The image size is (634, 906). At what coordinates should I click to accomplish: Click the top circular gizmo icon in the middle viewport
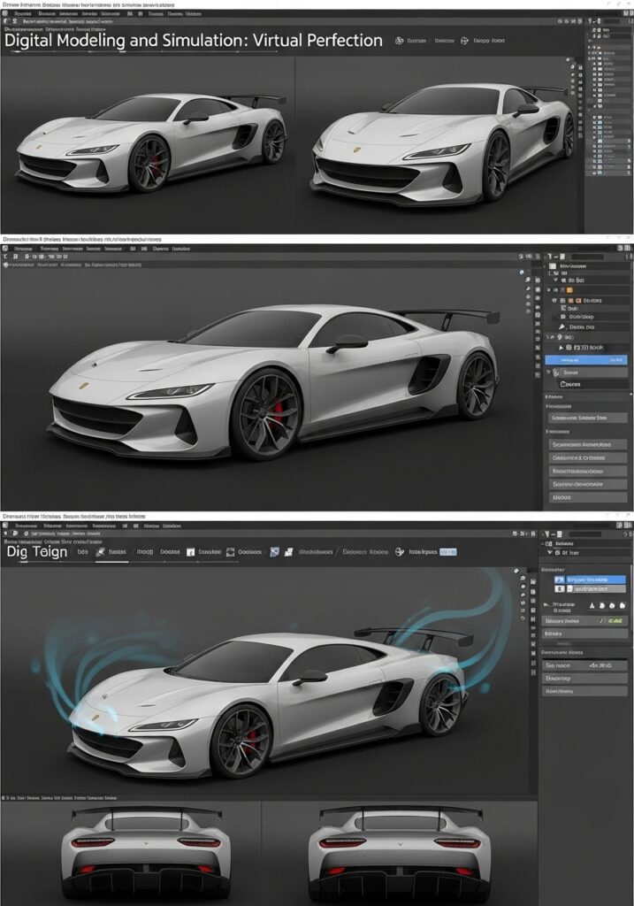[x=522, y=272]
